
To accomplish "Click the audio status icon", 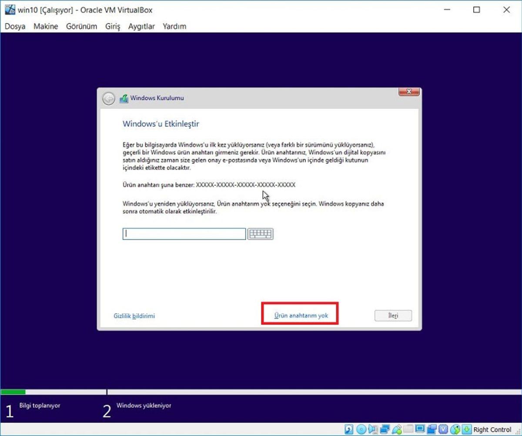I will 371,429.
